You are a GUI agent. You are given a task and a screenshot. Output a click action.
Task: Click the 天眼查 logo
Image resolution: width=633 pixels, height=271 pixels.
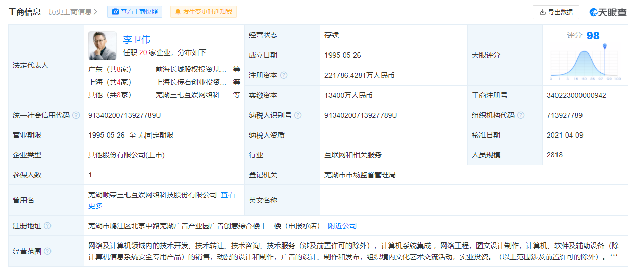pos(608,12)
